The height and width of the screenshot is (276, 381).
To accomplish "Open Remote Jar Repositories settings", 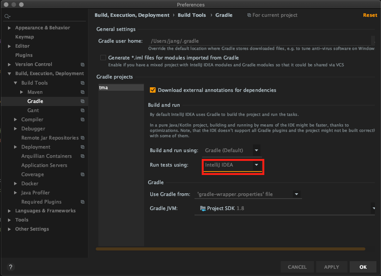I will click(50, 138).
